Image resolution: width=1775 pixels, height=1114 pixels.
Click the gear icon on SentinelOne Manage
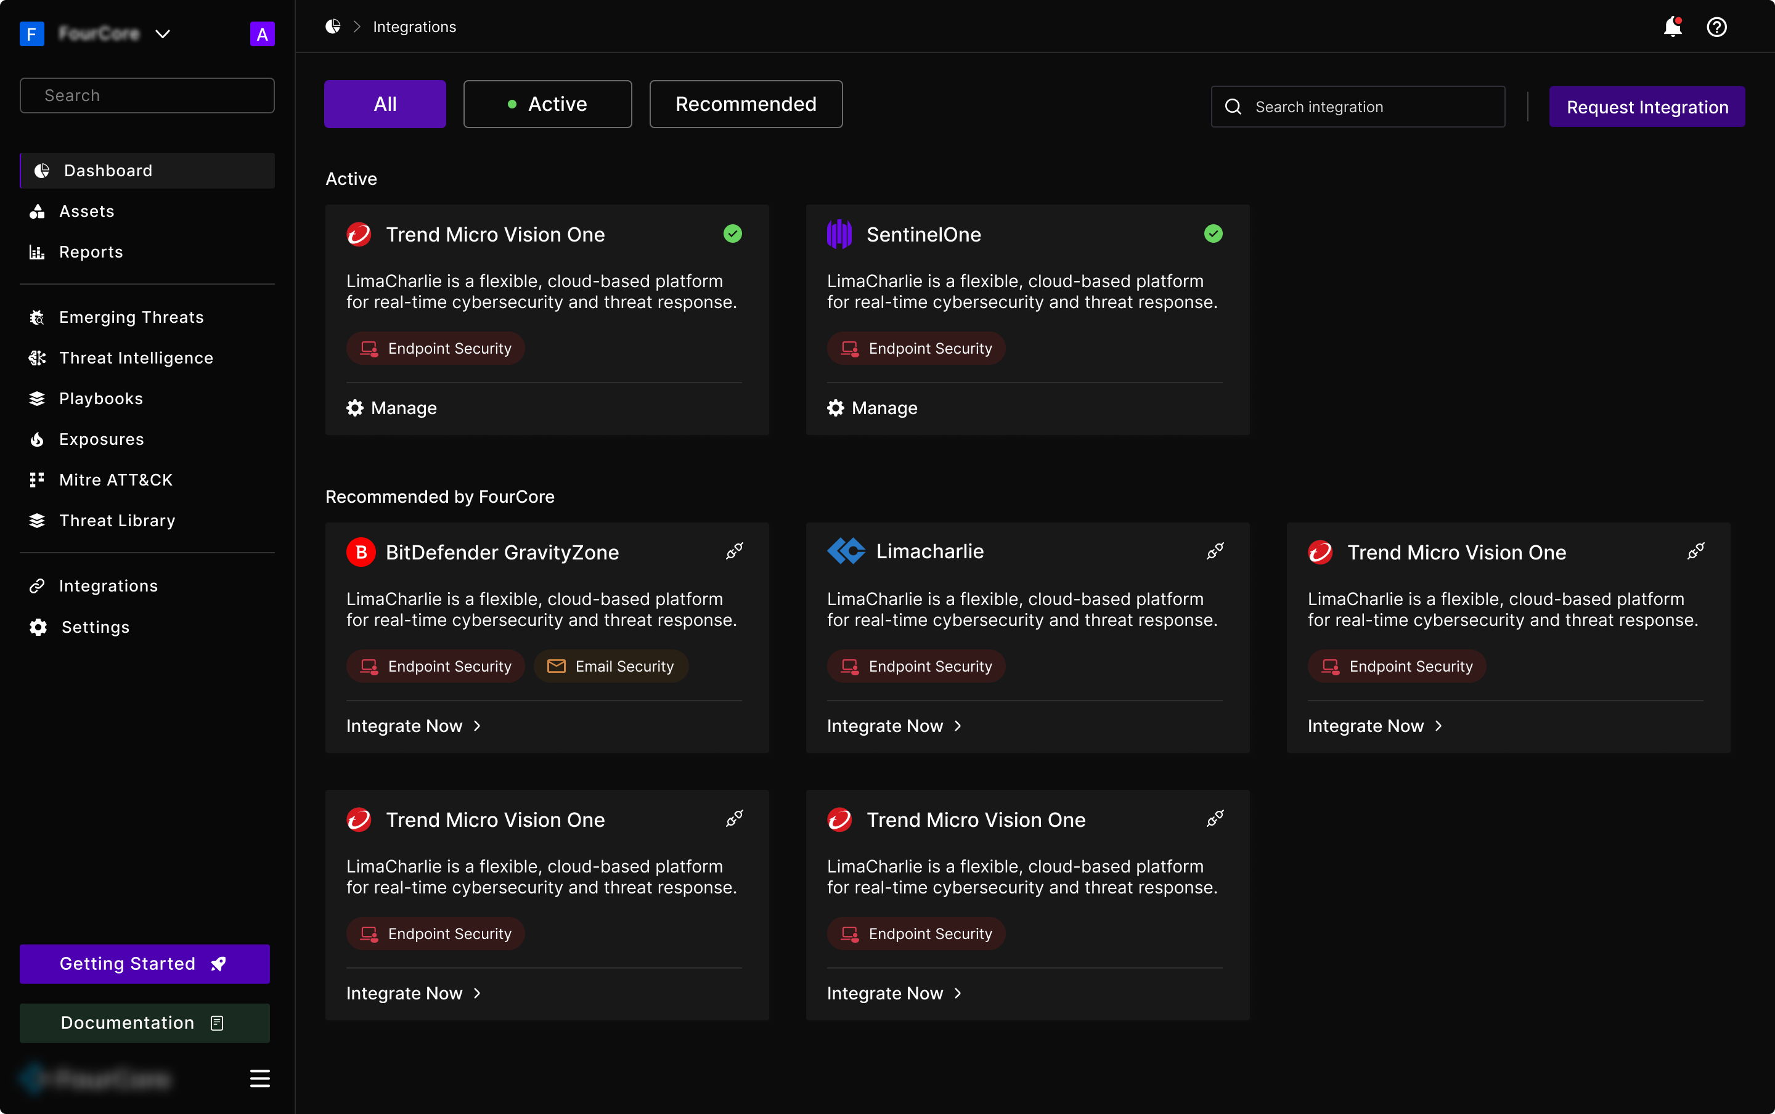point(836,408)
